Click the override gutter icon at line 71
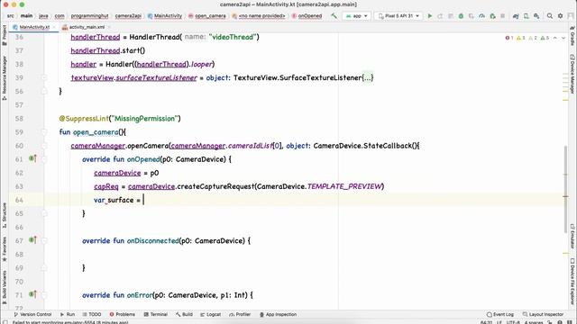Viewport: 577px width, 324px height. coord(32,294)
